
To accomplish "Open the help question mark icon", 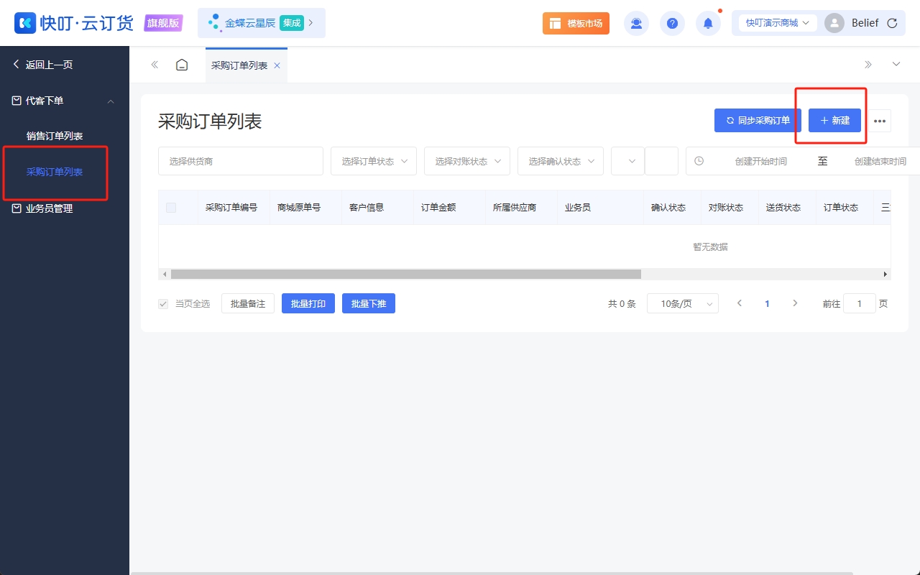I will [x=672, y=23].
